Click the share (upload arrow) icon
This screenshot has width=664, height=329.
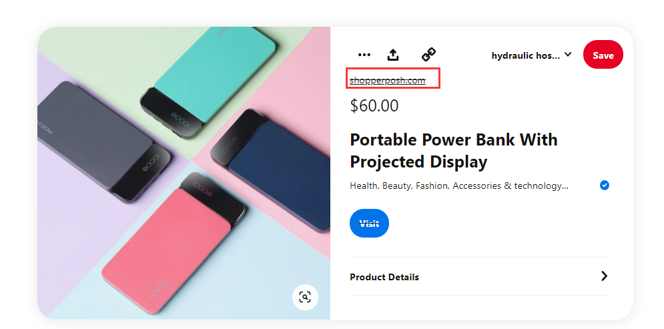[x=393, y=55]
